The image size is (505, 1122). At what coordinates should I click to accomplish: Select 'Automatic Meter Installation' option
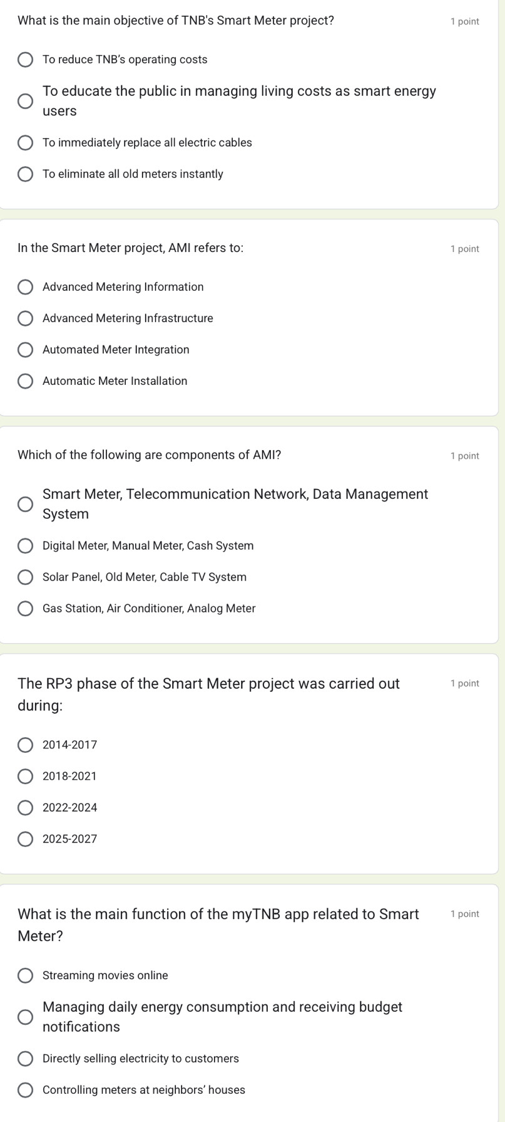[x=25, y=381]
